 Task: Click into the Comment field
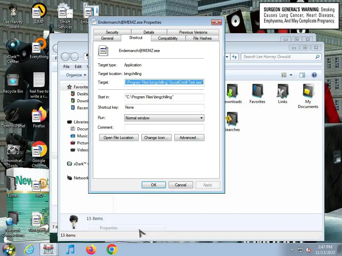[164, 128]
